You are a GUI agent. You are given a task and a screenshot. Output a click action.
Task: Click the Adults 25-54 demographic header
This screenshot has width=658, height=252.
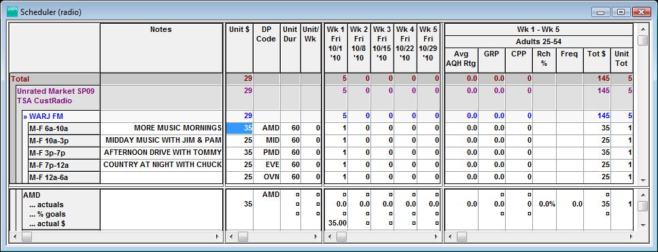(x=538, y=42)
